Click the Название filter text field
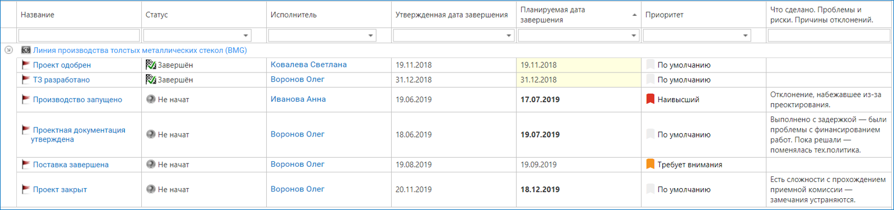Screen dimensions: 894x210 (79, 35)
